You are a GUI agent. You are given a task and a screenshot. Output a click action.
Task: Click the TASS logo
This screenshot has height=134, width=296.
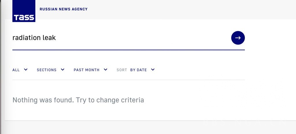tap(24, 12)
